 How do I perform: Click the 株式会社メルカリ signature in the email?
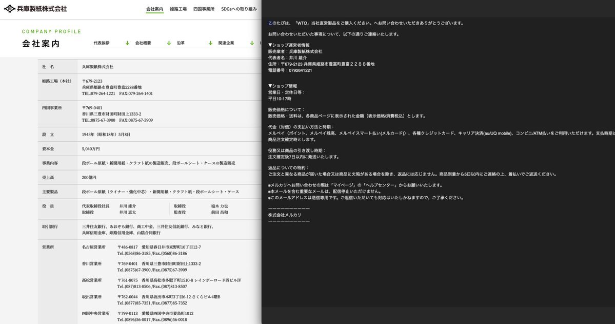pos(285,215)
